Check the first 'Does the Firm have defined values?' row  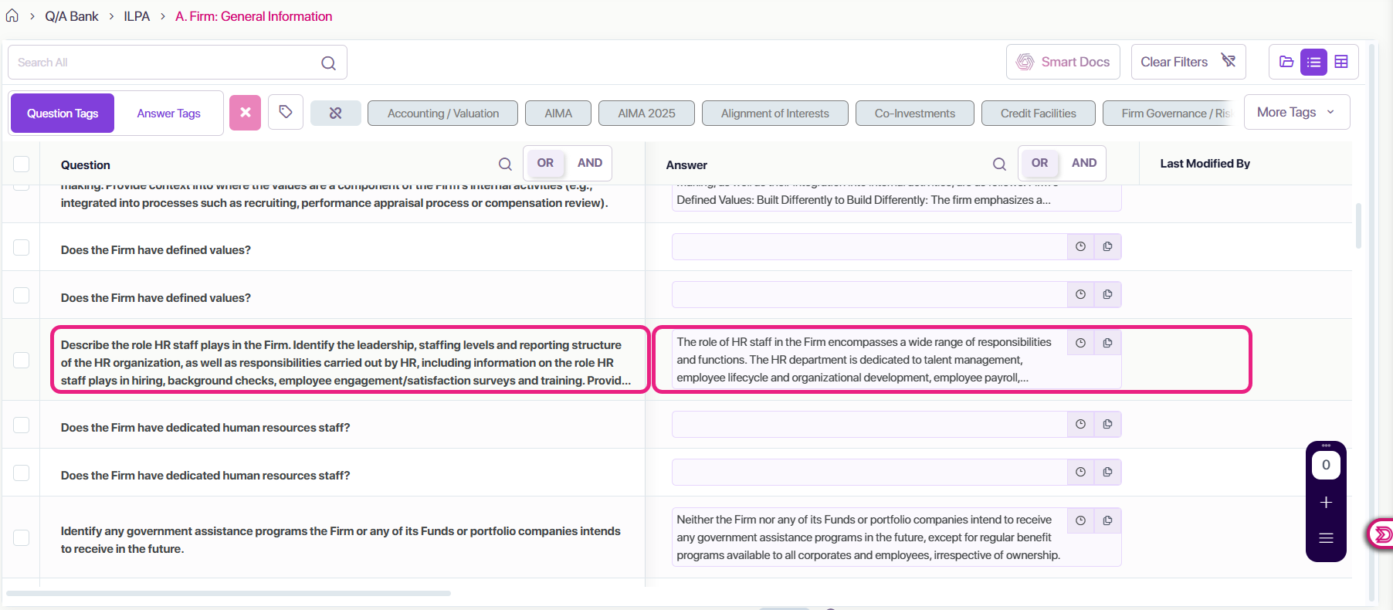(x=22, y=247)
